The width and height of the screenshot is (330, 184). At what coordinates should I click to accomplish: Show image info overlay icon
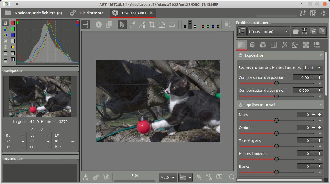click(98, 25)
